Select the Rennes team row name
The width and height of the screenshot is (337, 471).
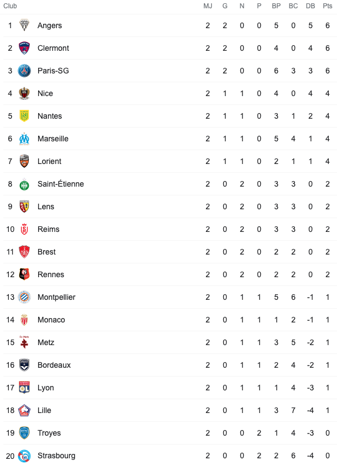51,274
